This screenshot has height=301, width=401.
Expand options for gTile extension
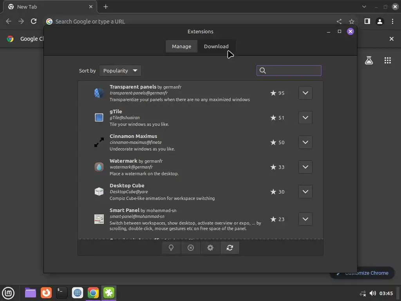pyautogui.click(x=305, y=118)
